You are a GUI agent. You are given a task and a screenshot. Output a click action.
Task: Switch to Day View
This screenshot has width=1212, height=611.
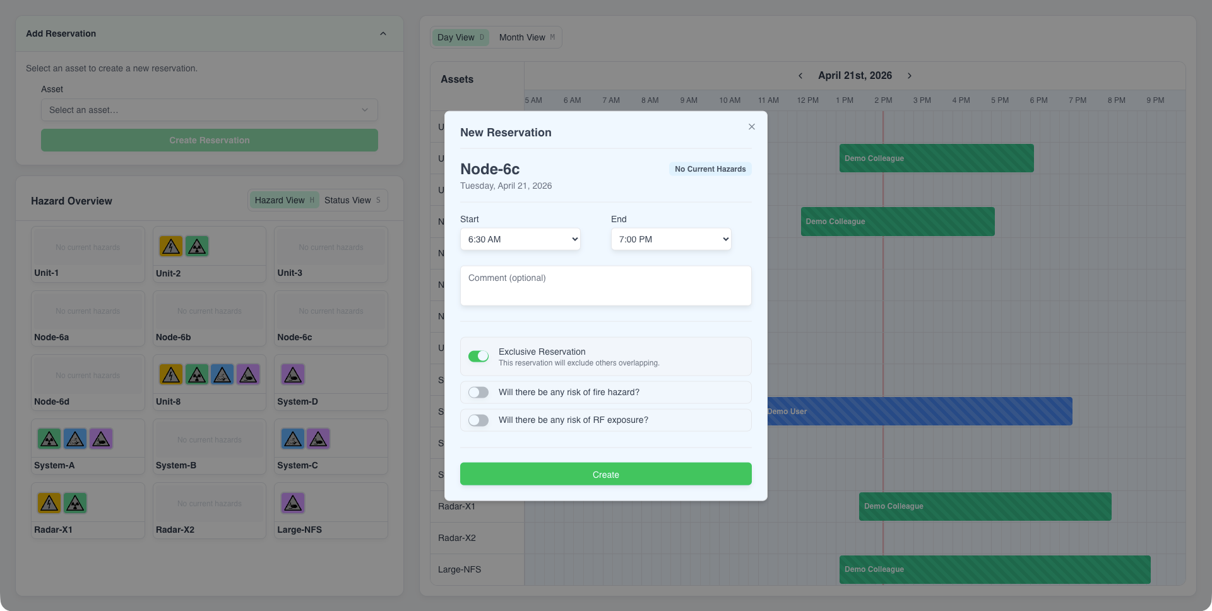460,37
